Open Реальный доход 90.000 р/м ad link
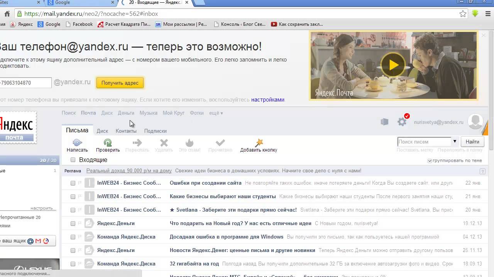 [x=129, y=171]
